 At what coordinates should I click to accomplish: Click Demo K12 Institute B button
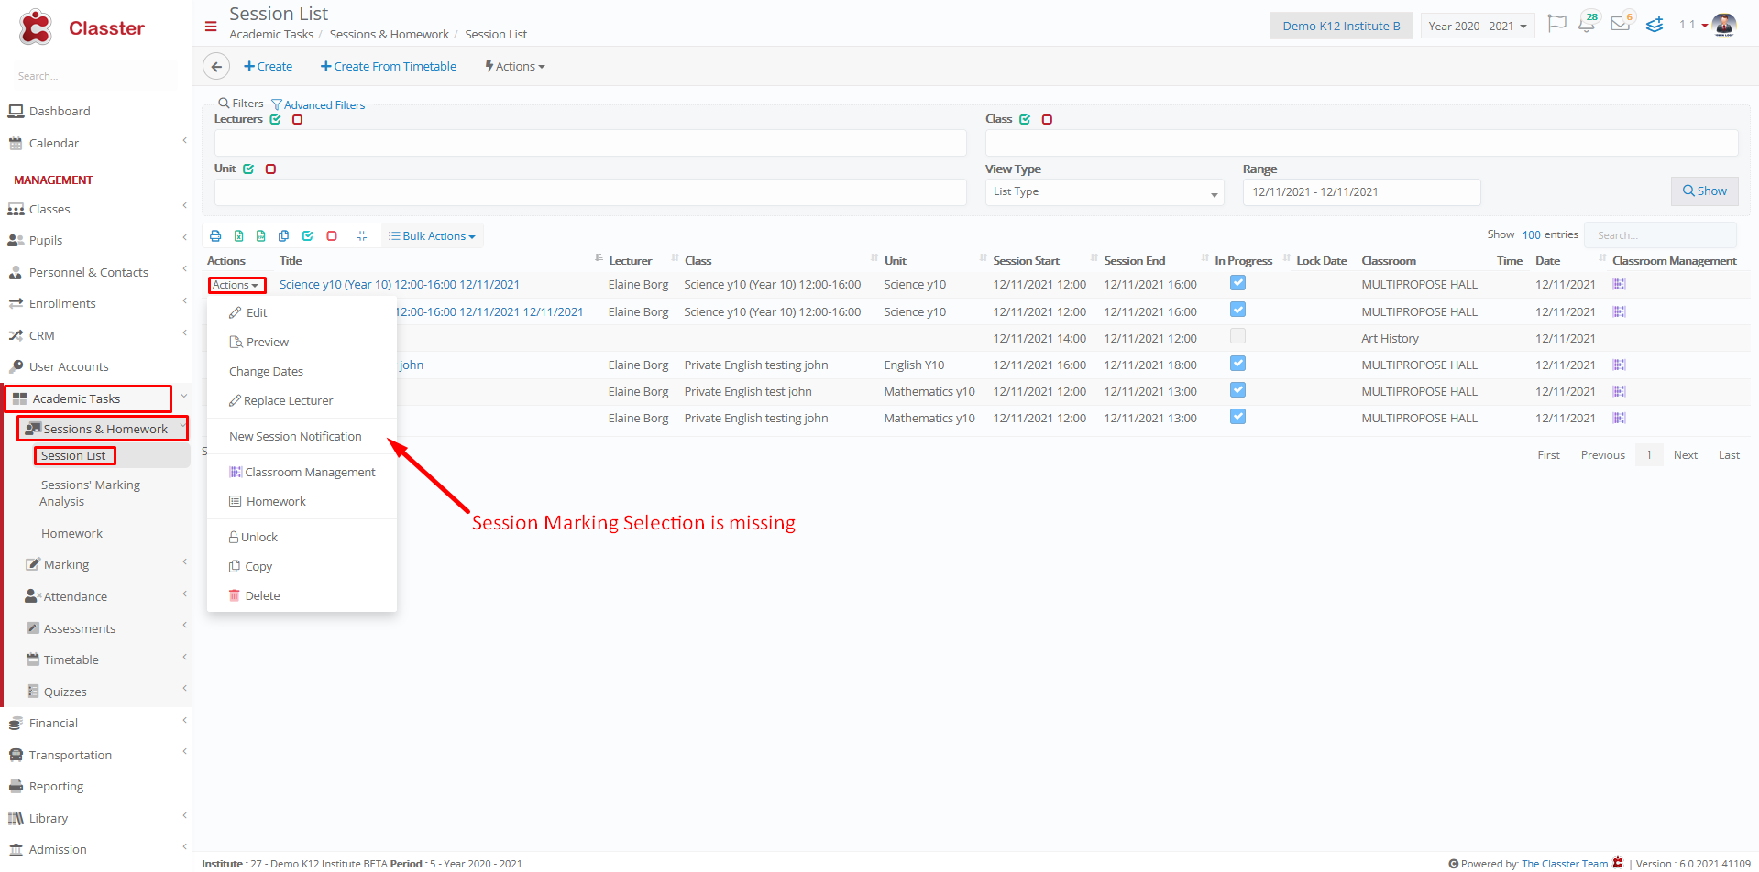point(1341,26)
